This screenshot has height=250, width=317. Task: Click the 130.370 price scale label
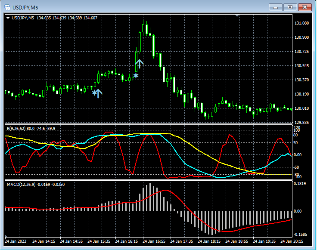click(x=301, y=80)
